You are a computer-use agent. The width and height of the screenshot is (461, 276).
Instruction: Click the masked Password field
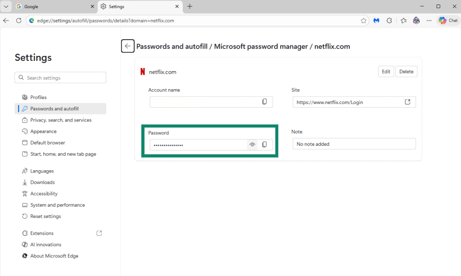tap(211, 145)
